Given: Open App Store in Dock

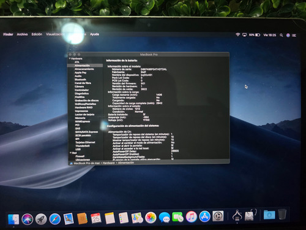Looking at the screenshot, I should click(x=205, y=217).
